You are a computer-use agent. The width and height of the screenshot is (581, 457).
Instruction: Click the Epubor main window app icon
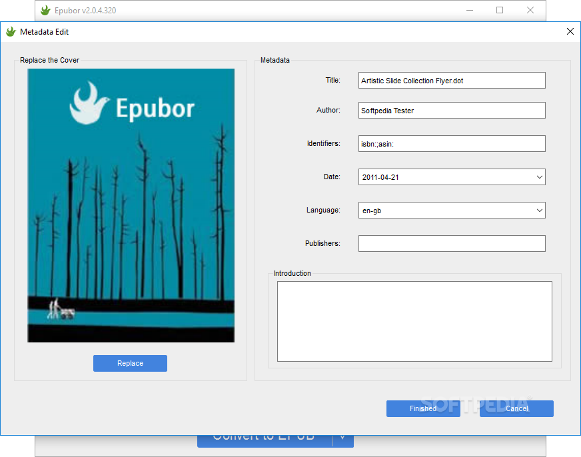(x=45, y=11)
